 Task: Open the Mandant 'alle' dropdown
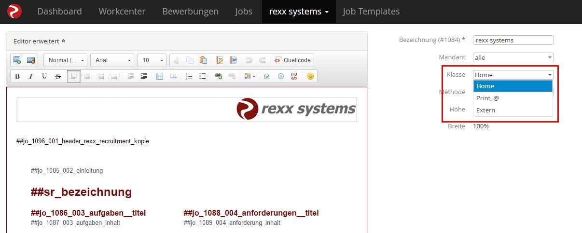513,57
